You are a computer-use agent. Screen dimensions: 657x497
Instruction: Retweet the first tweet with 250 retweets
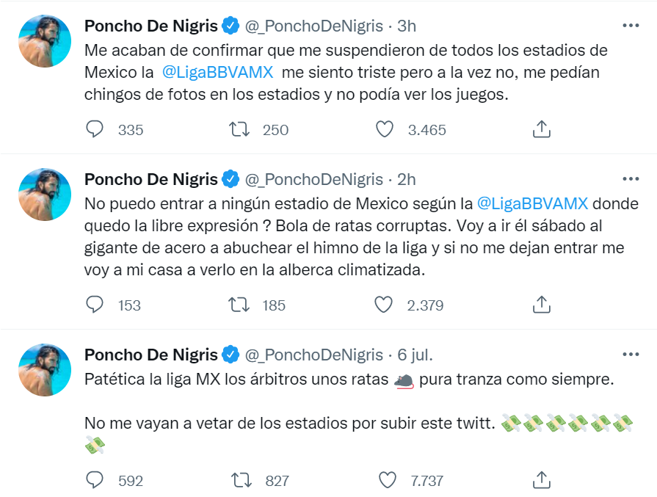(239, 130)
